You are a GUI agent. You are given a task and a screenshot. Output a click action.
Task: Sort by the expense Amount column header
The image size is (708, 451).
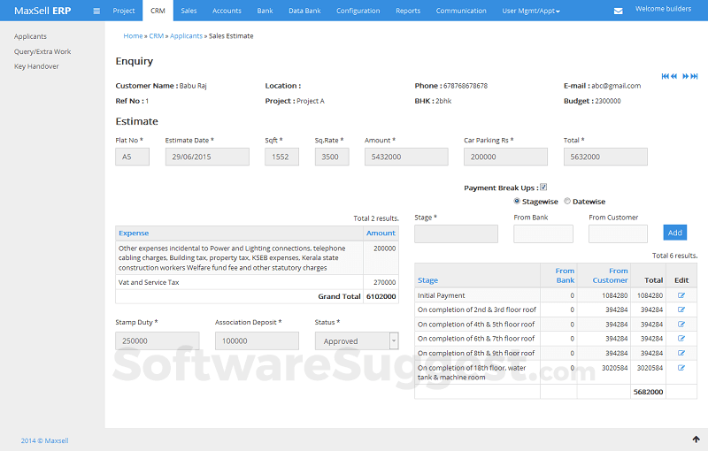coord(381,233)
